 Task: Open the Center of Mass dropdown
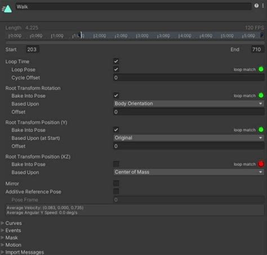[189, 172]
